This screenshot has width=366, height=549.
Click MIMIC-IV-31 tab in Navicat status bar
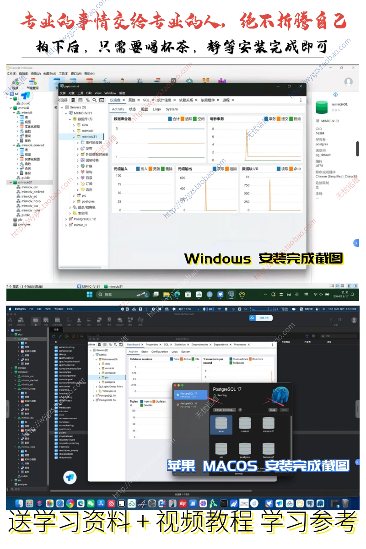tap(88, 286)
